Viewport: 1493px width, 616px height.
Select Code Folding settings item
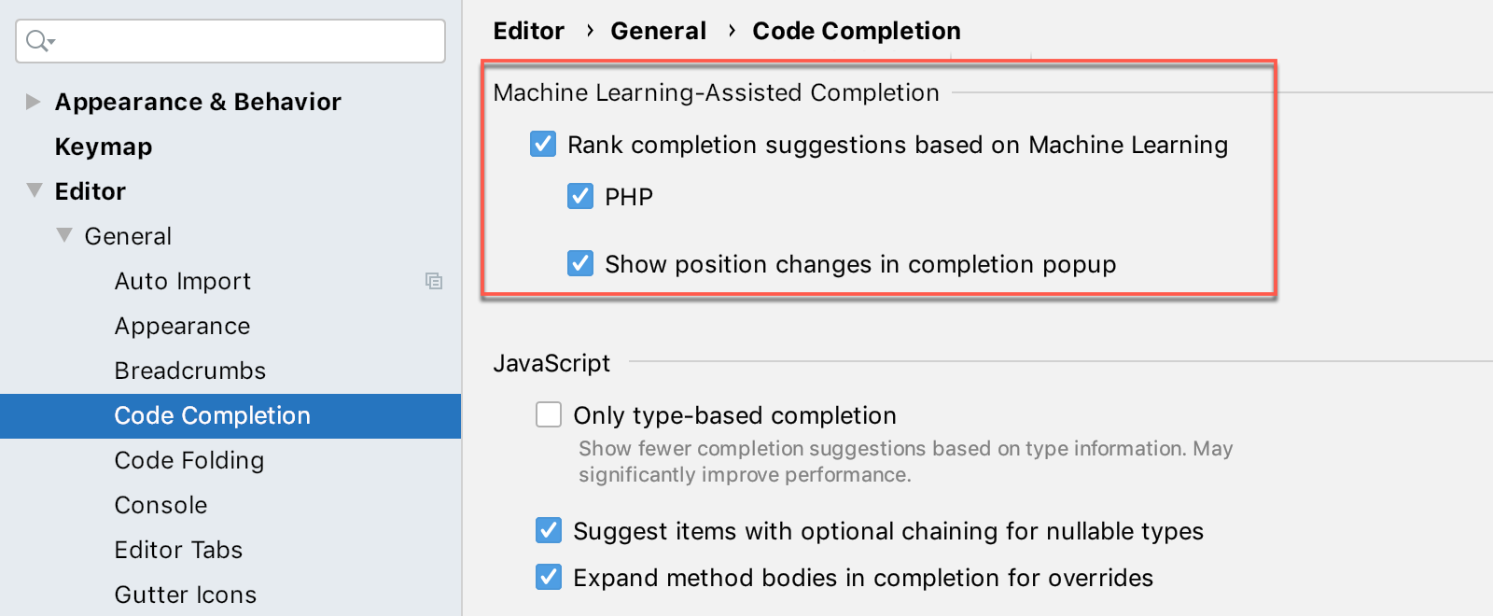pos(189,460)
